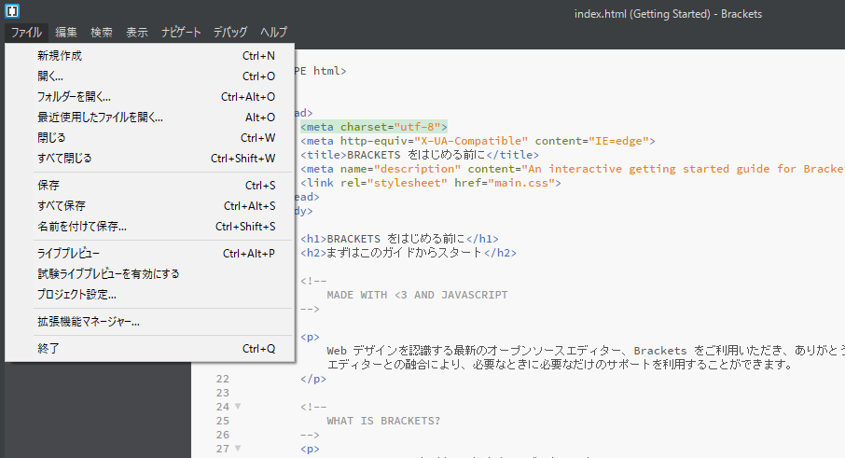
Task: Click the index.html window title text
Action: [x=668, y=14]
